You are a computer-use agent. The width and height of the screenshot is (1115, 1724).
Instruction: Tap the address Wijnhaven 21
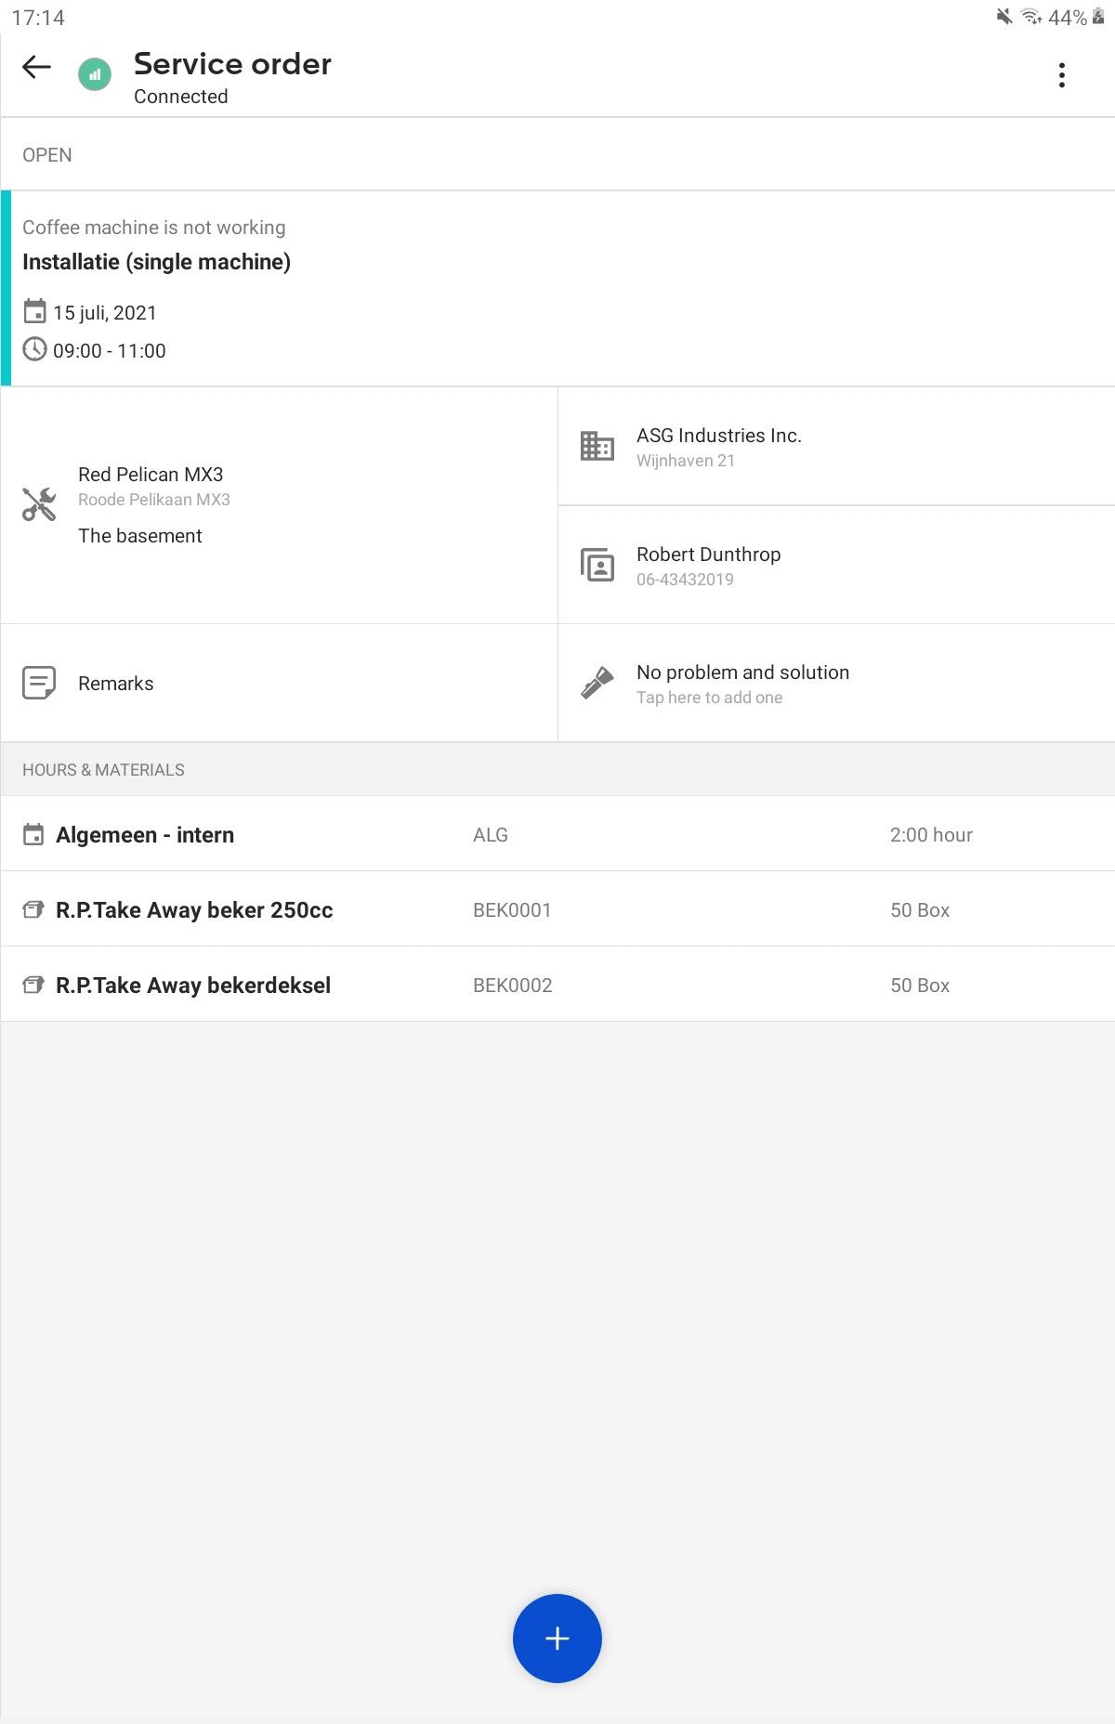coord(685,461)
